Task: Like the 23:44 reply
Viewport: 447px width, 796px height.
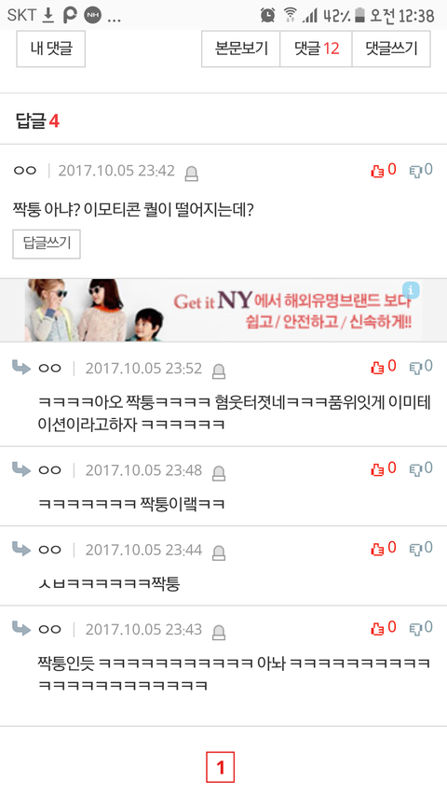Action: (x=383, y=549)
